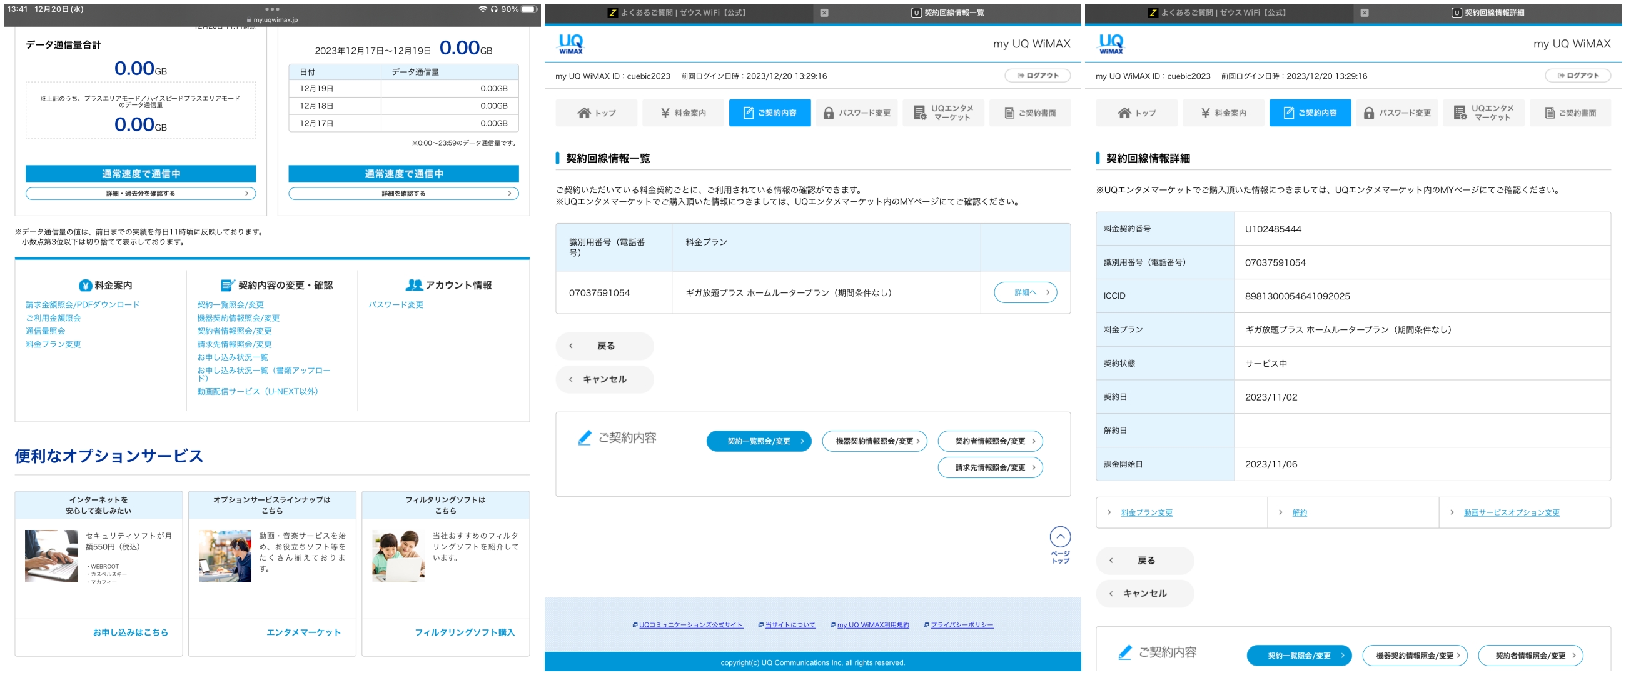Screen dimensions: 1626x675
Task: Click 契約者情報照会/変更 pill in middle window
Action: click(x=990, y=442)
